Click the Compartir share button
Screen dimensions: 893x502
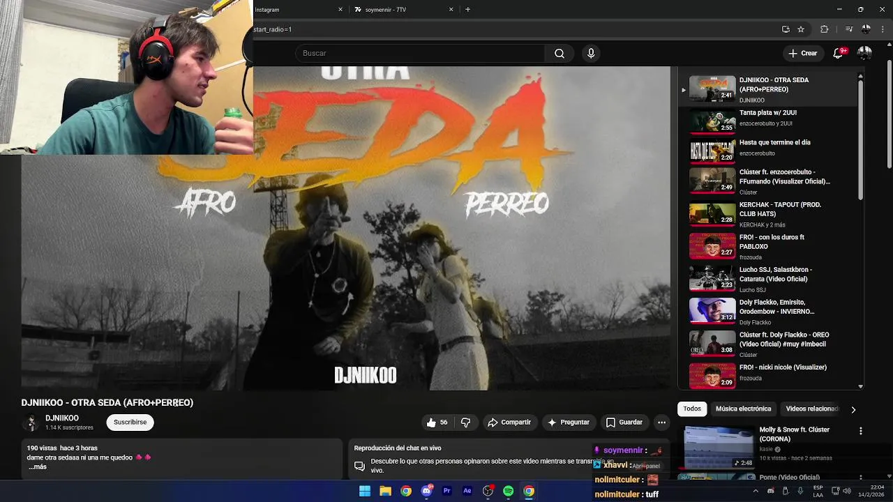coord(509,422)
